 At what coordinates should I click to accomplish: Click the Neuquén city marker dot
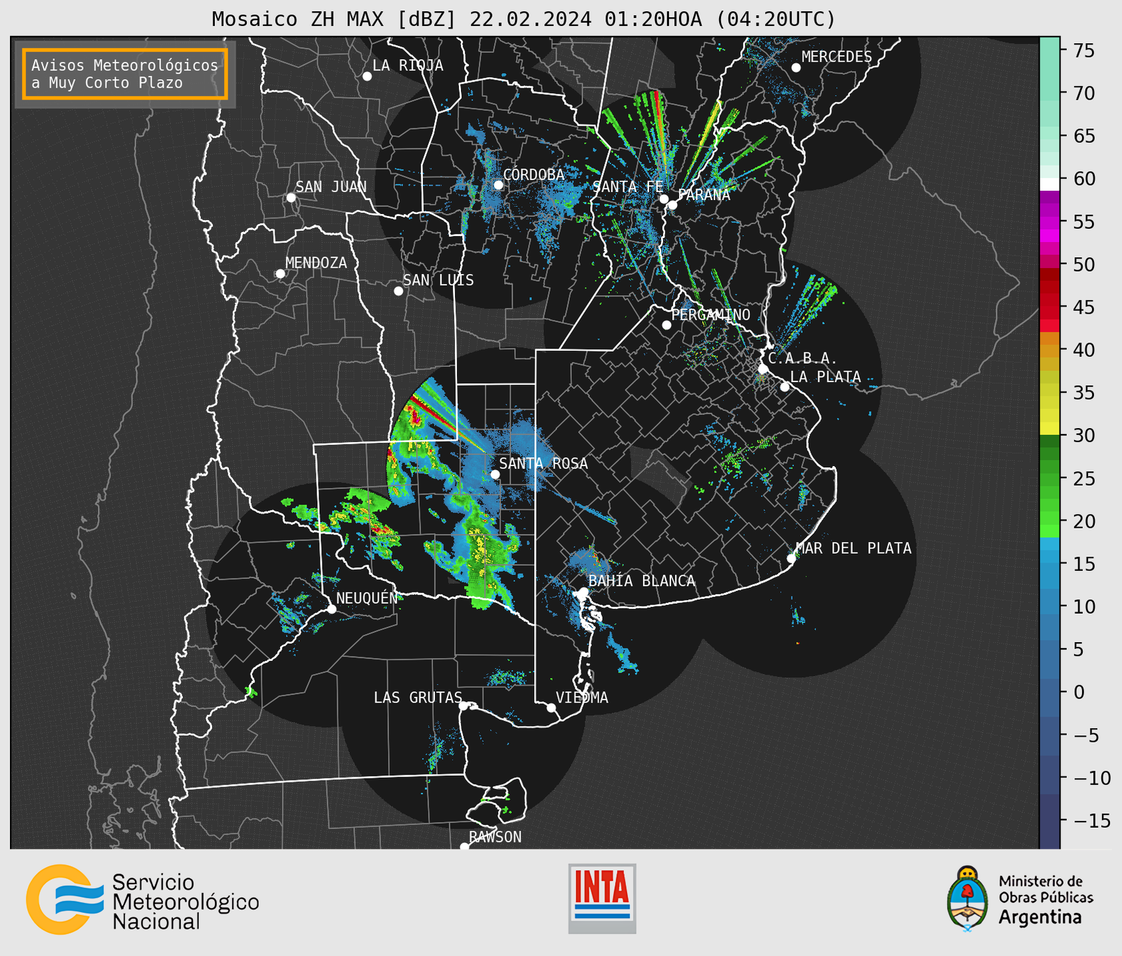click(331, 609)
